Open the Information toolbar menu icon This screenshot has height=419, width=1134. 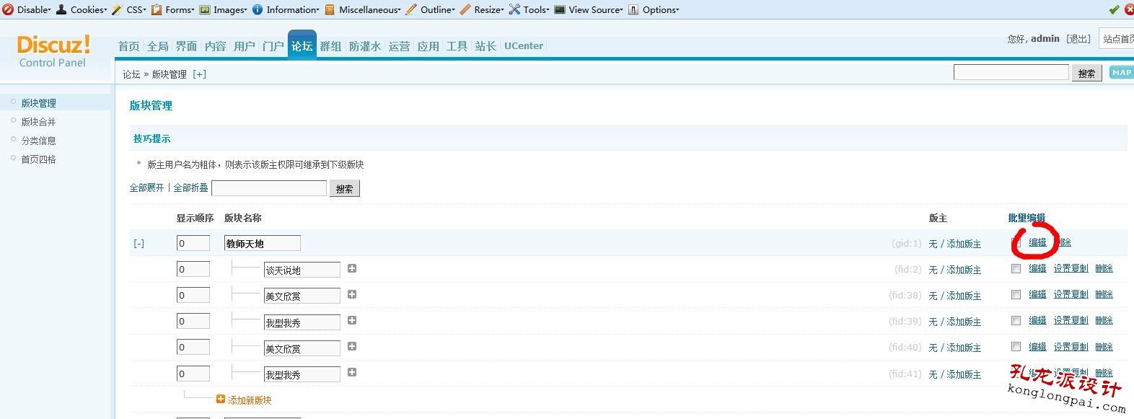258,9
